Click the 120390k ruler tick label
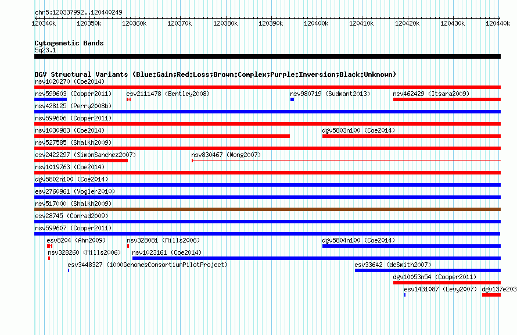517x335 pixels. click(x=271, y=23)
